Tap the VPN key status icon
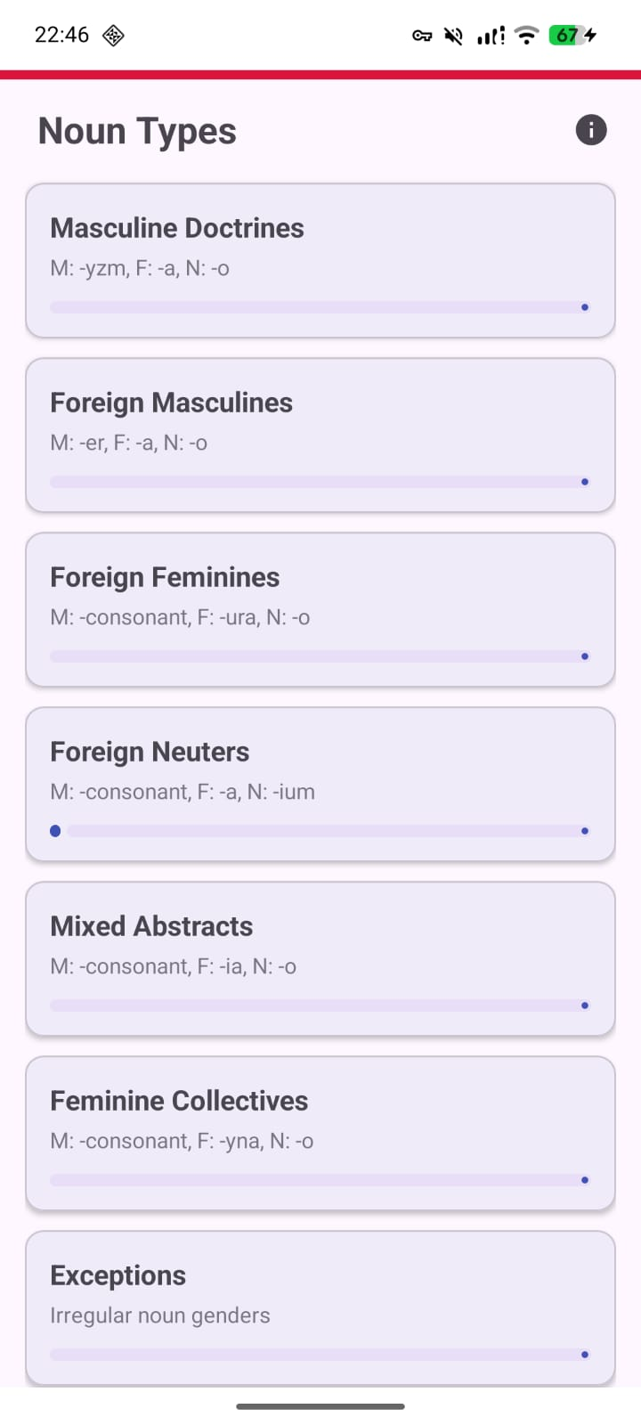Screen dimensions: 641x1425 pyautogui.click(x=422, y=36)
